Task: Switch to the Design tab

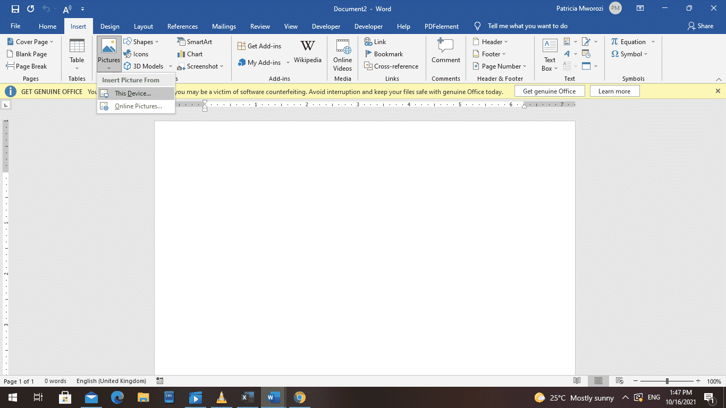Action: point(109,26)
